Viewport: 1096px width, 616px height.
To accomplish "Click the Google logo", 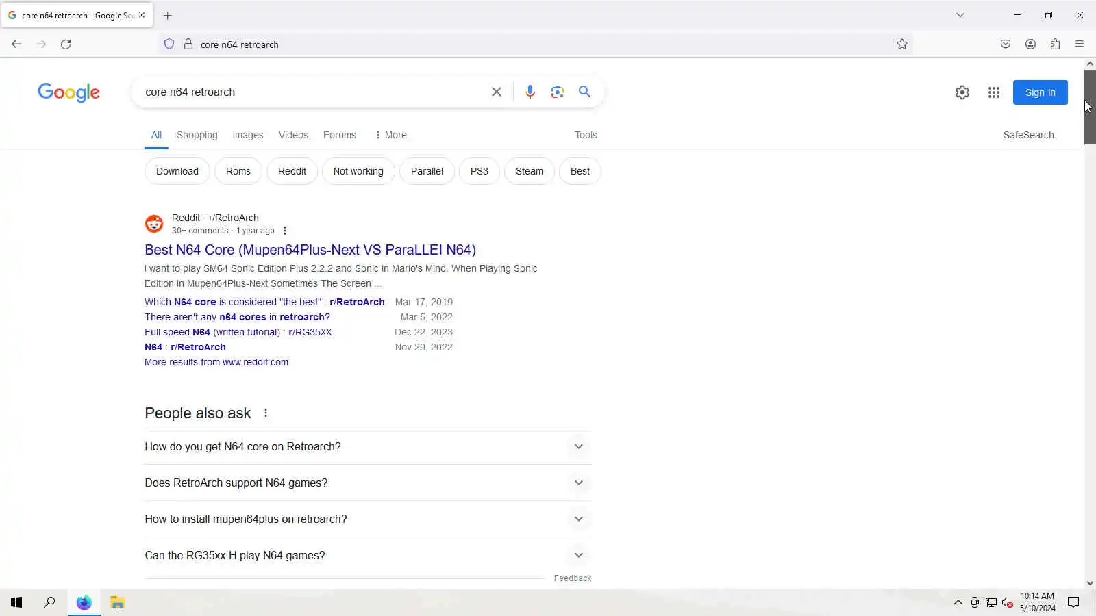I will point(68,92).
